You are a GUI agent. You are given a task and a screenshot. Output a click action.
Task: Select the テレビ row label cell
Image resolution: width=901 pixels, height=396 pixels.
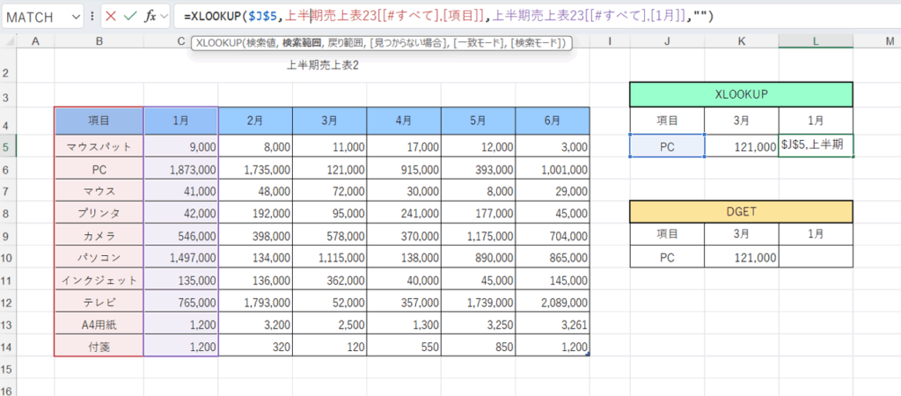[99, 303]
